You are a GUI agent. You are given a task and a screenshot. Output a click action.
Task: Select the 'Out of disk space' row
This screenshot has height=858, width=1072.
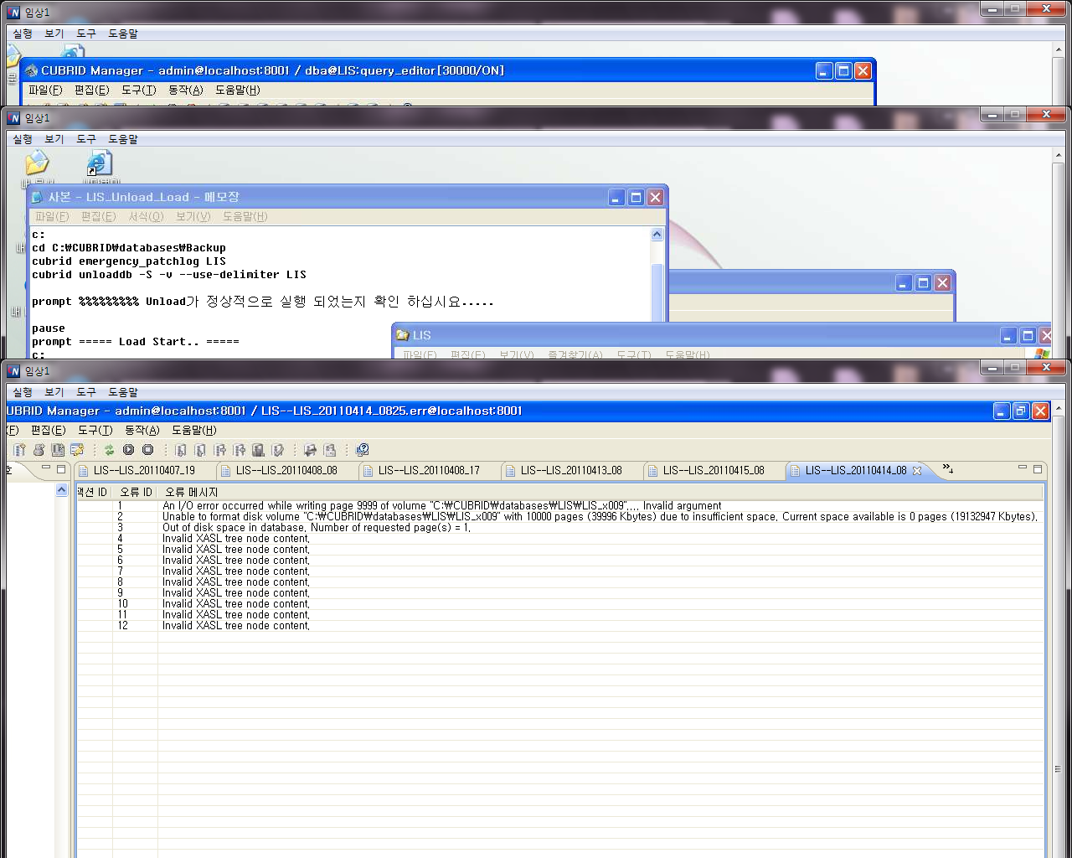[560, 528]
